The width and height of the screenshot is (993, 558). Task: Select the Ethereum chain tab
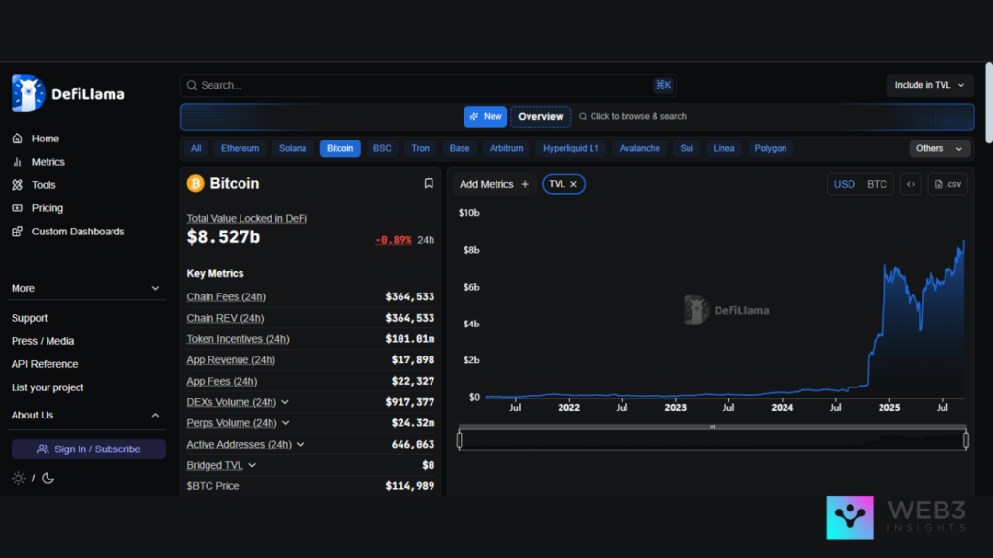(240, 148)
